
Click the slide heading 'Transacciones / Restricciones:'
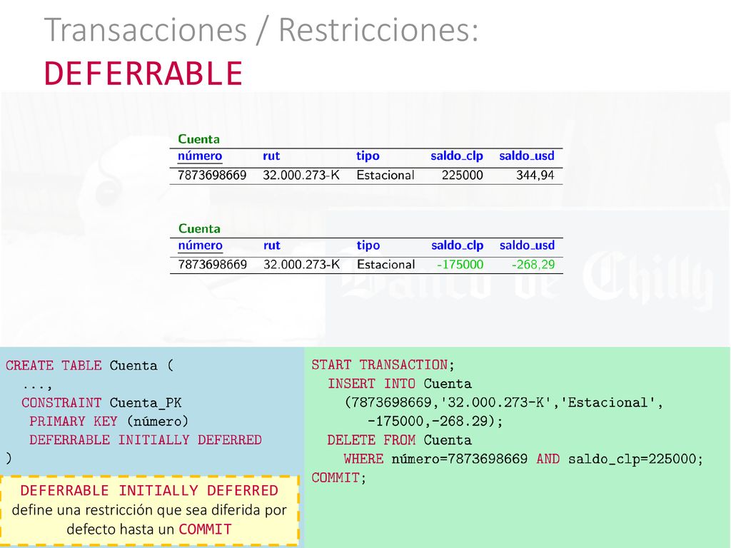[x=261, y=30]
